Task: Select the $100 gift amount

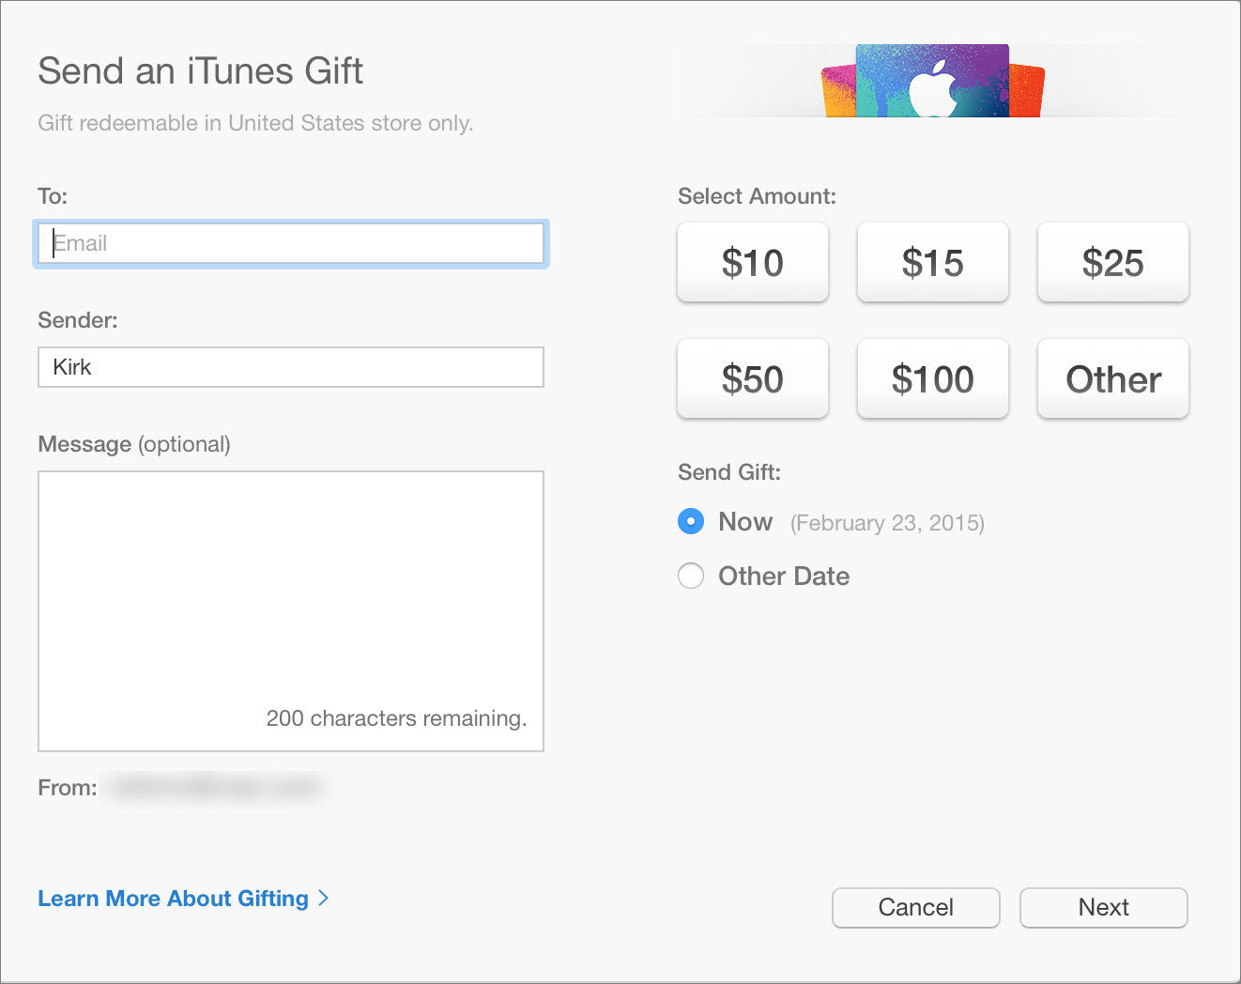Action: coord(933,378)
